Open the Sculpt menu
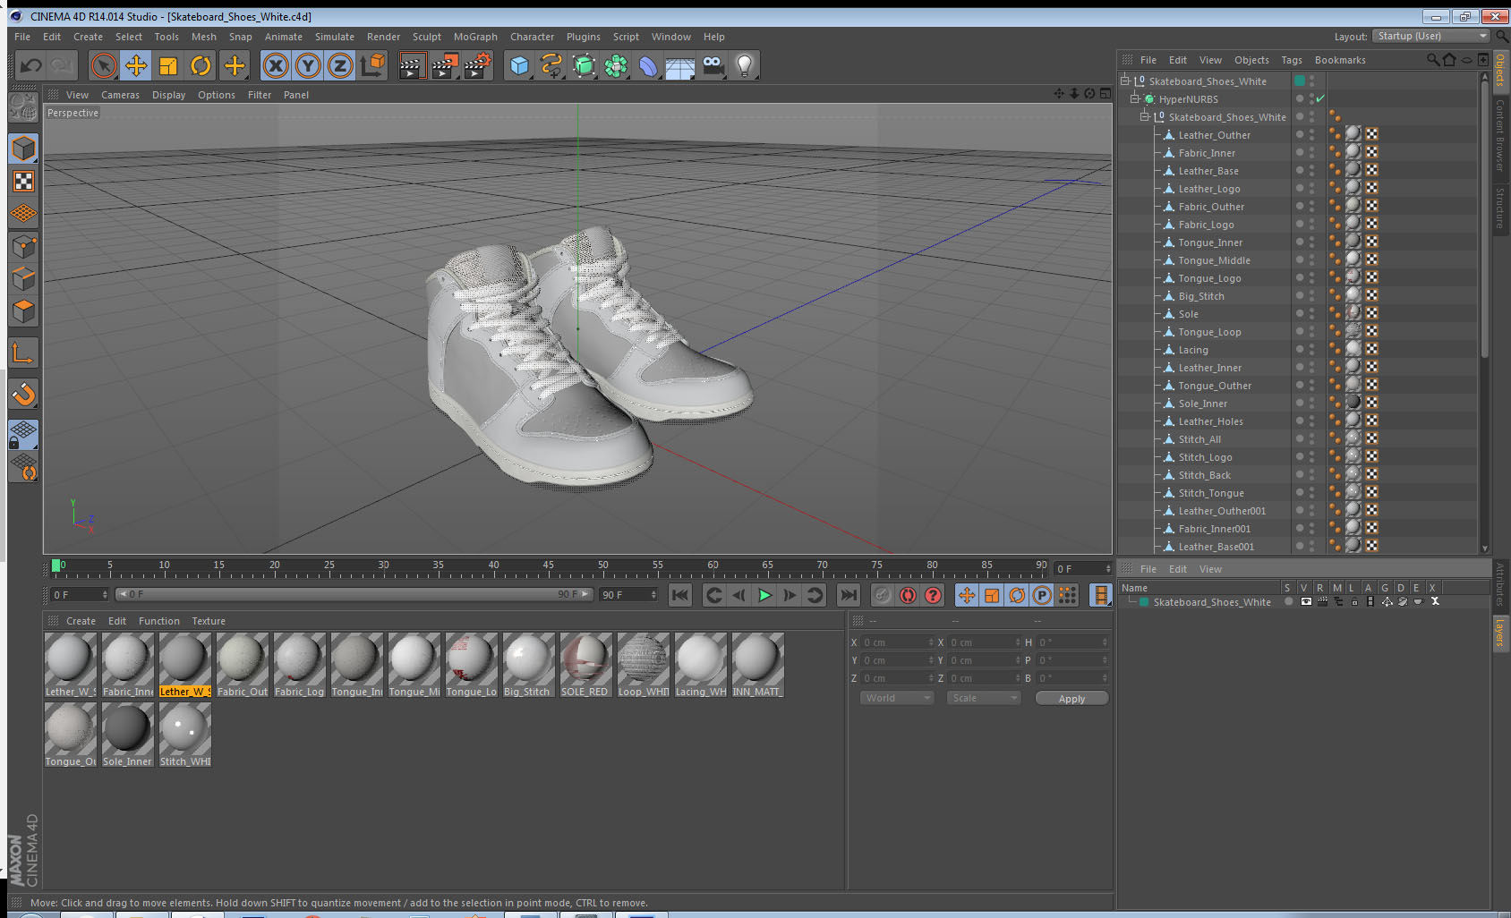Image resolution: width=1511 pixels, height=918 pixels. [x=426, y=37]
